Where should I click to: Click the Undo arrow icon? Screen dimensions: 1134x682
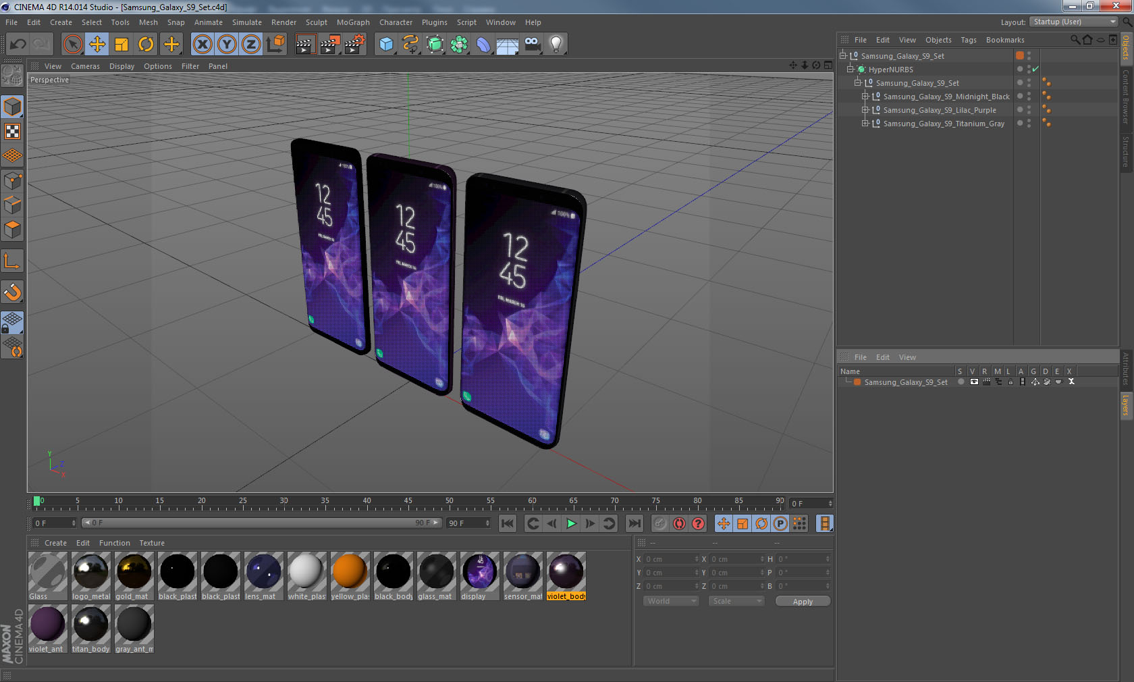click(18, 45)
